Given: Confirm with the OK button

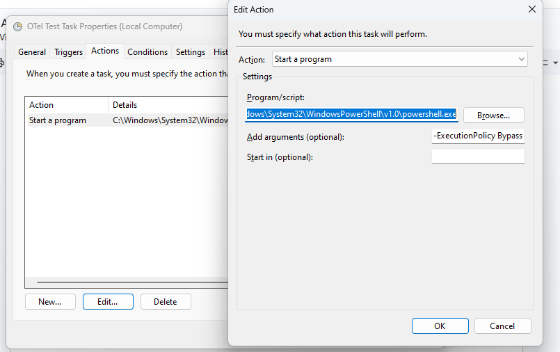Looking at the screenshot, I should [x=440, y=326].
